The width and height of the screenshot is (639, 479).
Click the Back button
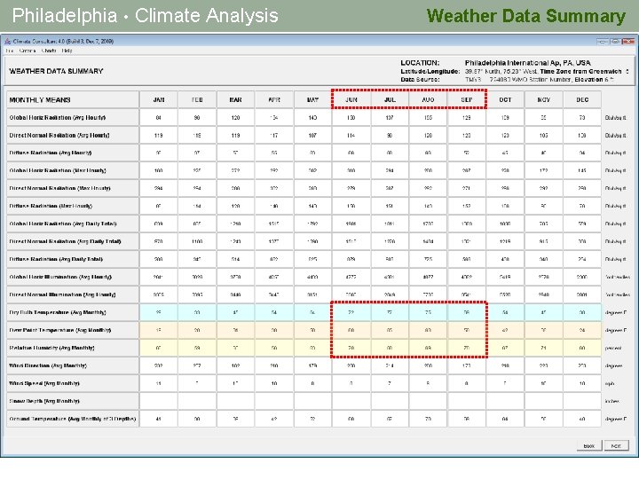589,445
